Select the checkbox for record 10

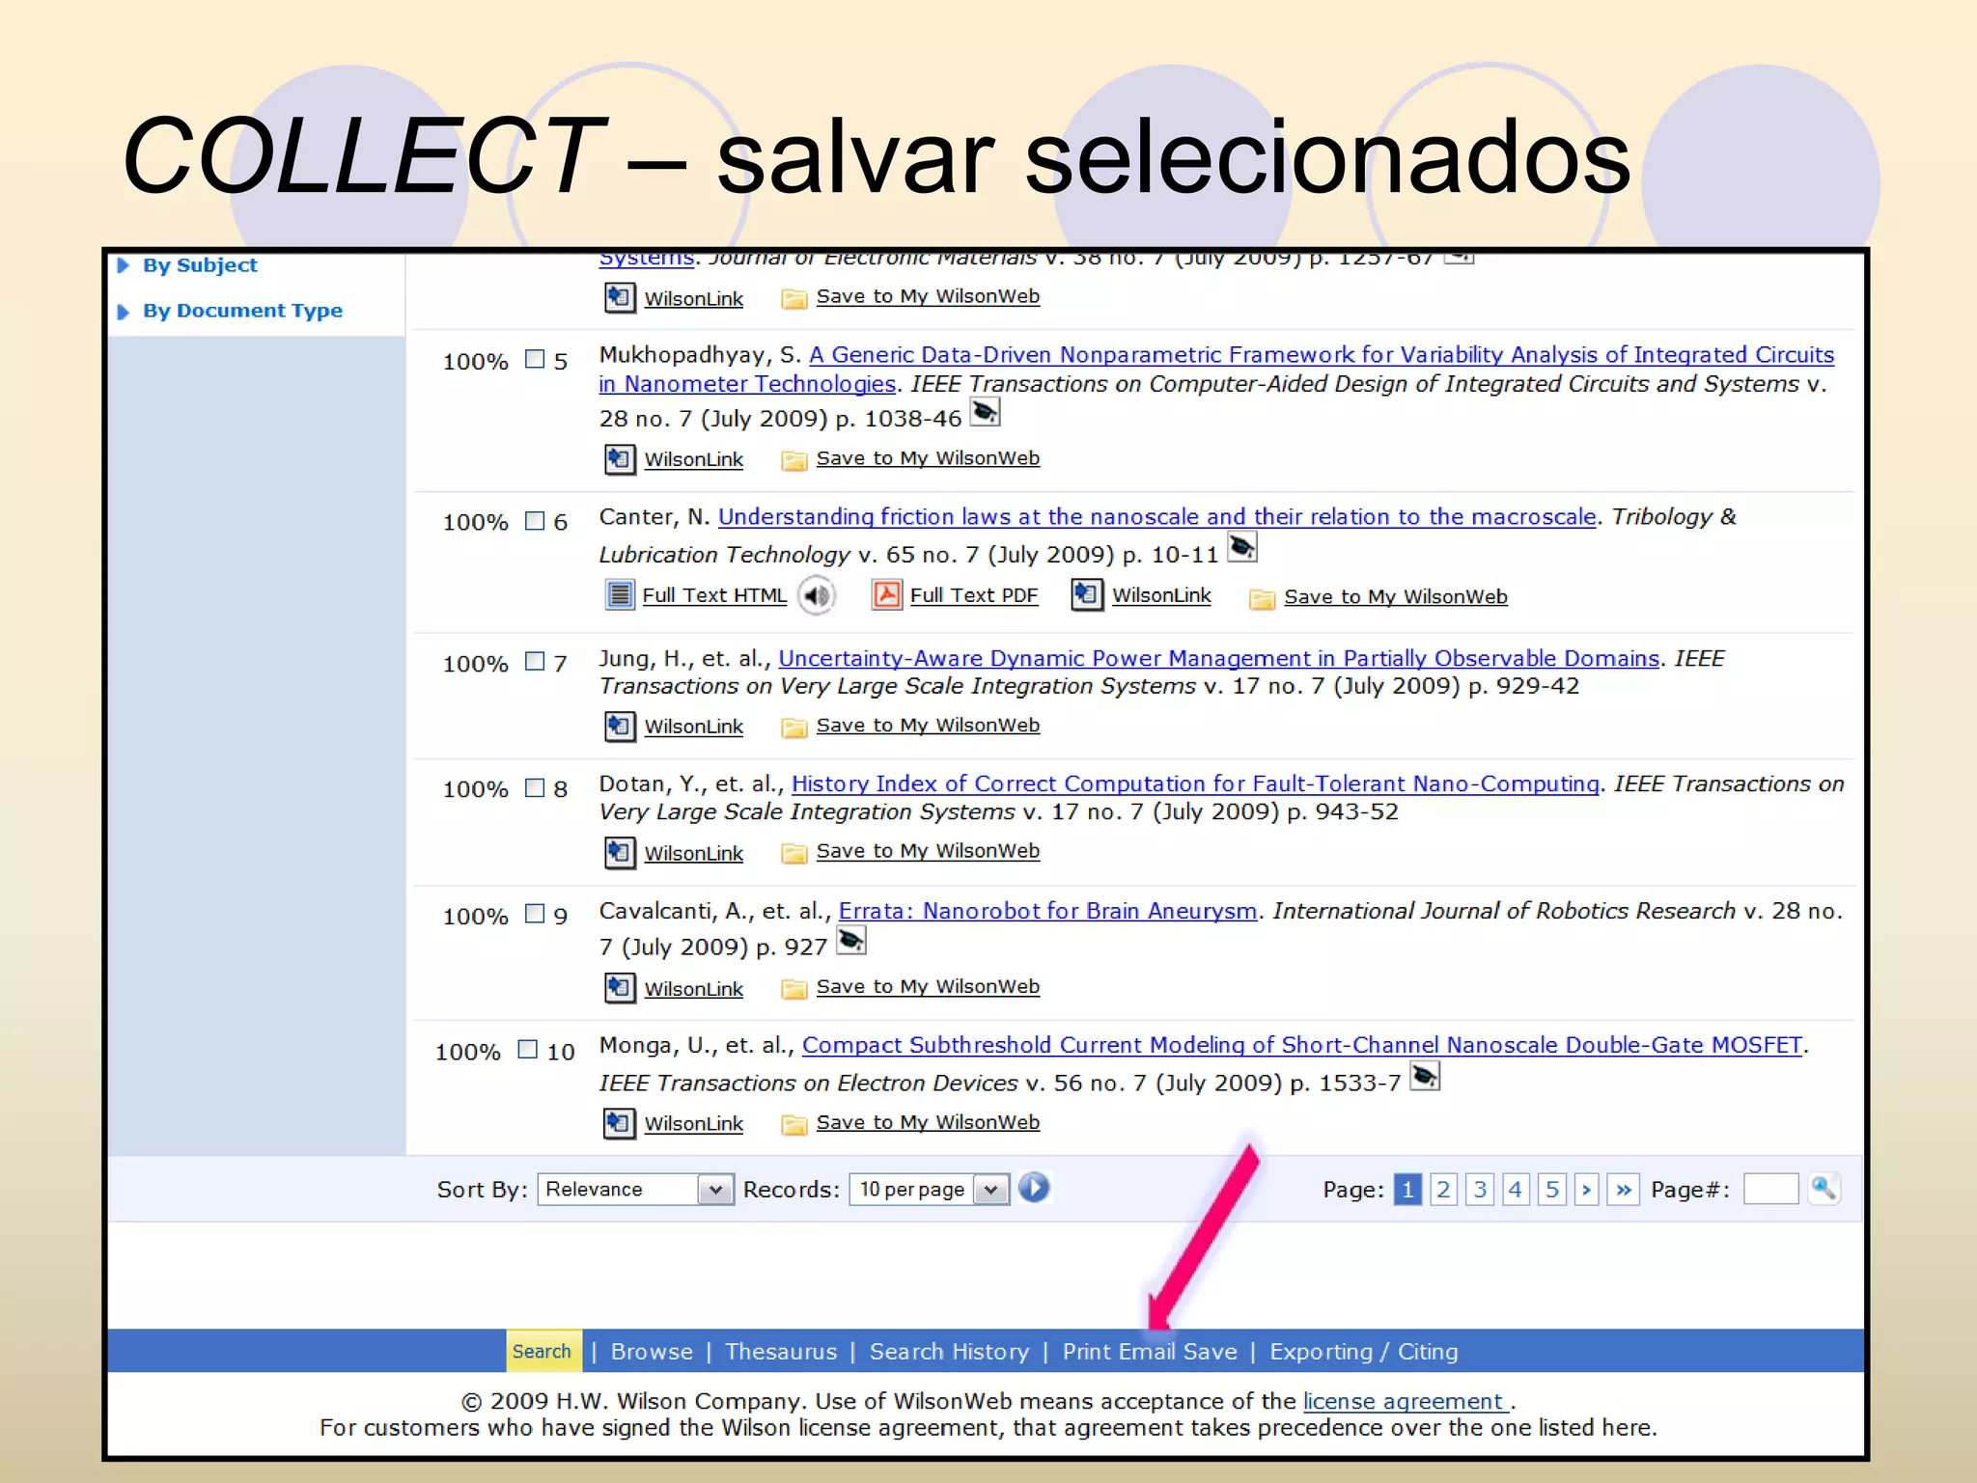click(x=527, y=1049)
